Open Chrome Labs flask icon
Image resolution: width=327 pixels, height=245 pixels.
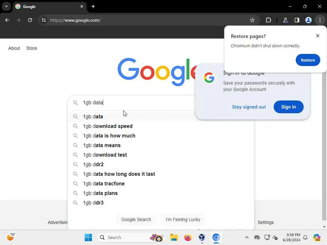(x=285, y=20)
